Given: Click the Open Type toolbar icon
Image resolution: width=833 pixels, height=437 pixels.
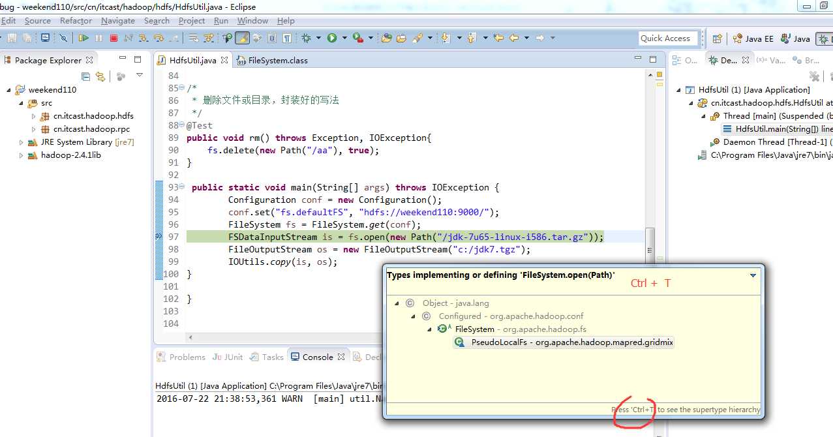Looking at the screenshot, I should click(x=386, y=38).
